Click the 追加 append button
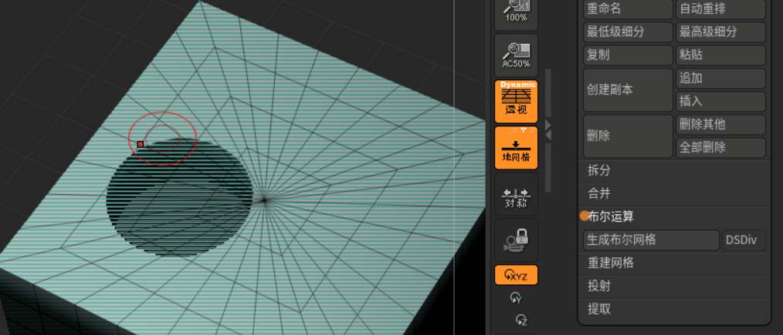 (x=720, y=79)
